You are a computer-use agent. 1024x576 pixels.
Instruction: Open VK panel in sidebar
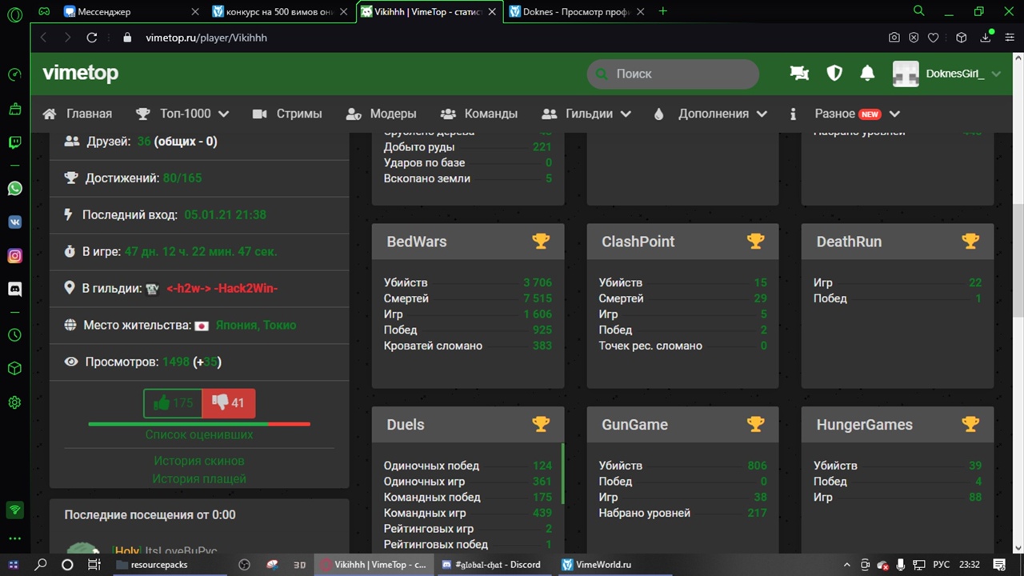(x=14, y=222)
